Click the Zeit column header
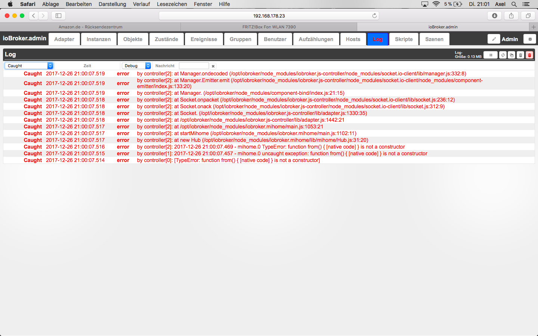The width and height of the screenshot is (538, 336). coord(87,66)
